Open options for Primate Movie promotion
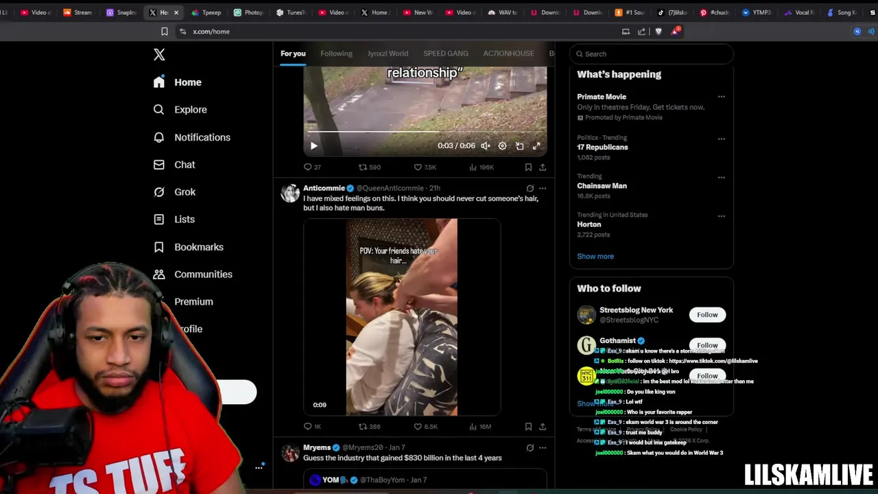The image size is (878, 494). pos(721,97)
